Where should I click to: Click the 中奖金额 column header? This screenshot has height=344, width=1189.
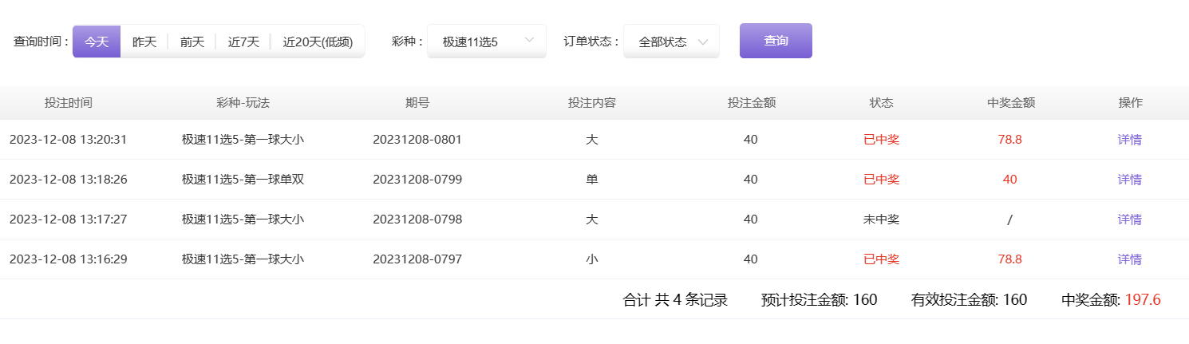click(1010, 103)
